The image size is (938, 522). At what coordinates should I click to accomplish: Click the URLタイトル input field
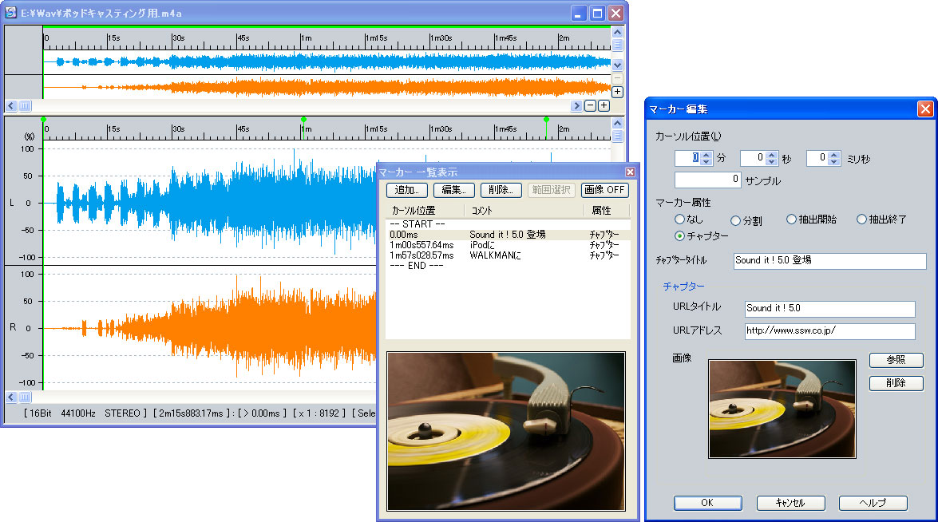(x=829, y=309)
